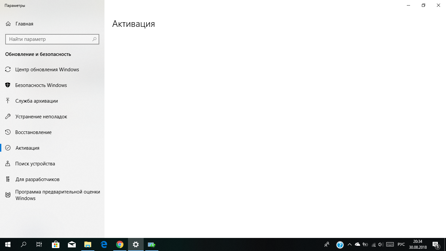Click the Найти параметр search field

(52, 39)
